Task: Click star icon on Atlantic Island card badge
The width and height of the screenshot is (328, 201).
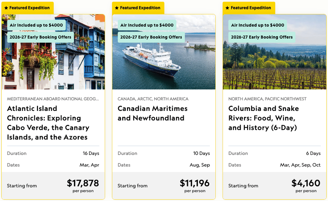Action: pos(6,8)
